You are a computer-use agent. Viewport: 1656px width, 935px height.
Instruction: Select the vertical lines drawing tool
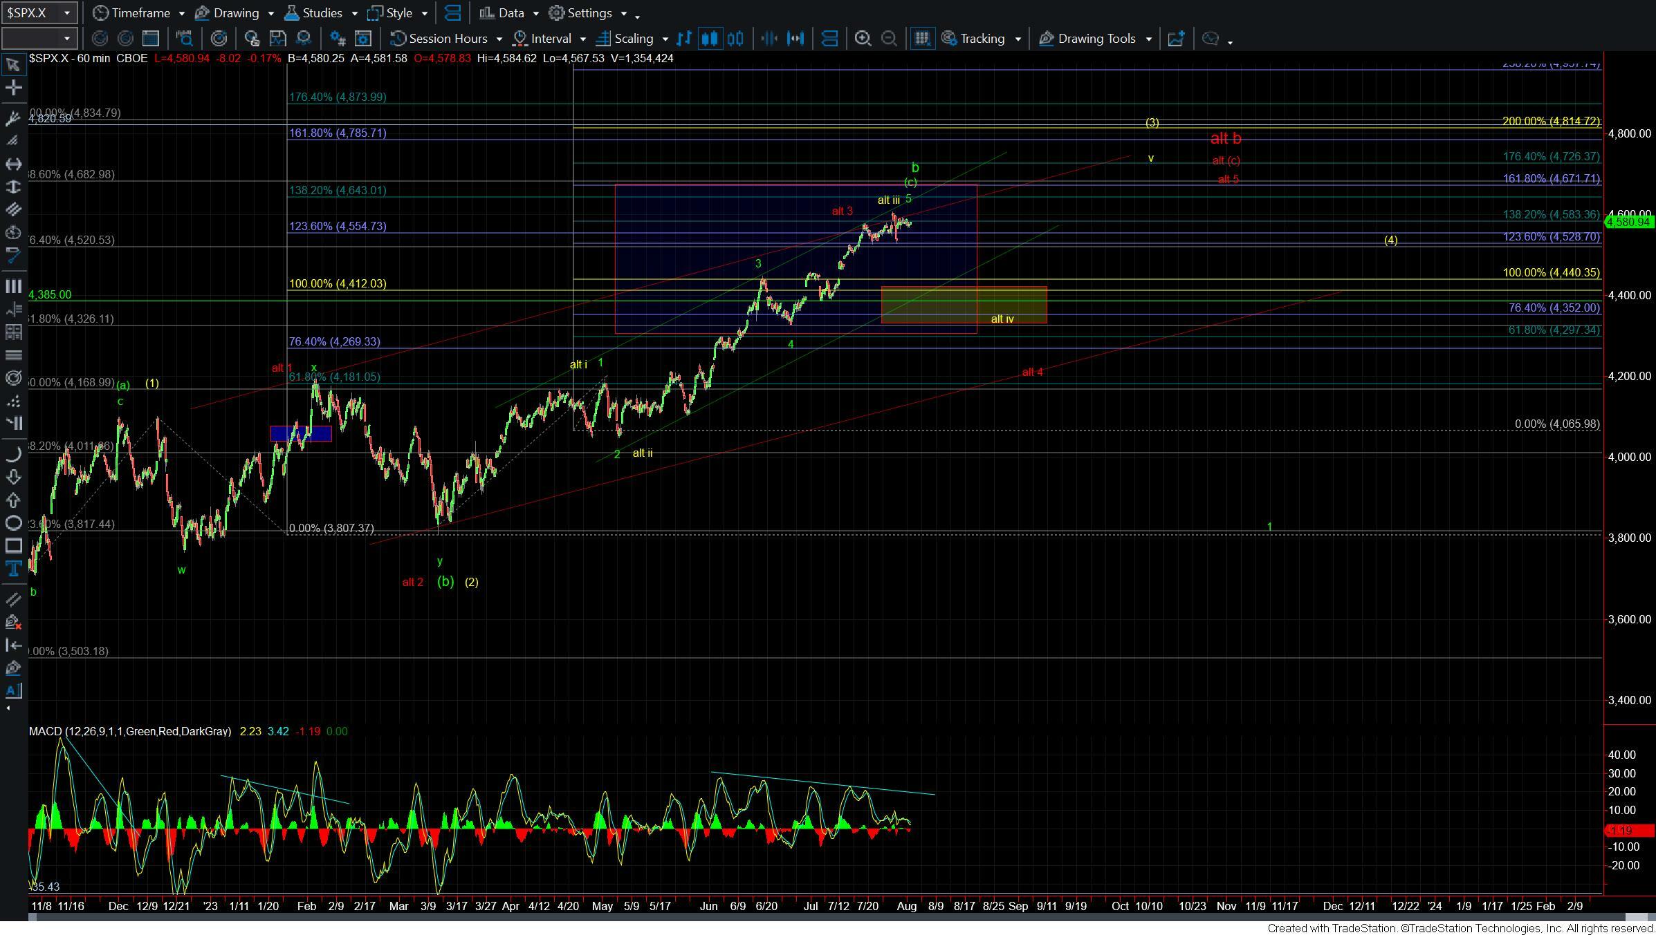13,286
